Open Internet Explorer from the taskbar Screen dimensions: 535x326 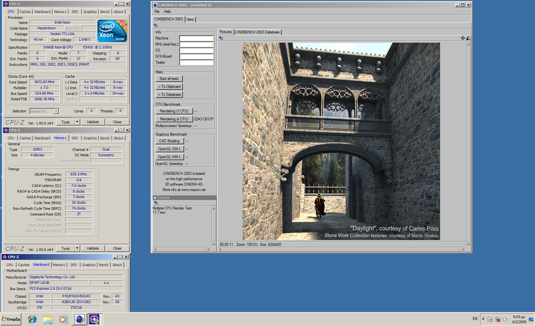(x=32, y=319)
